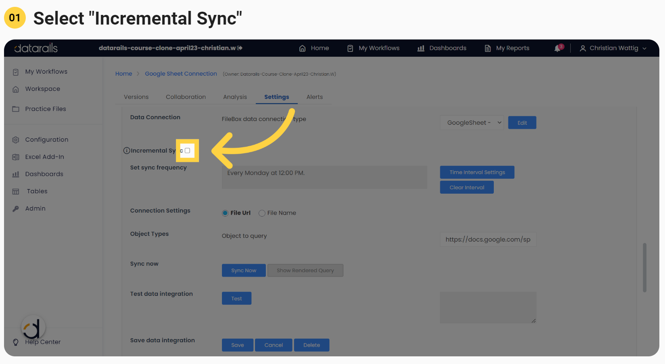Click the sync frequency text box
The image size is (665, 364).
324,177
